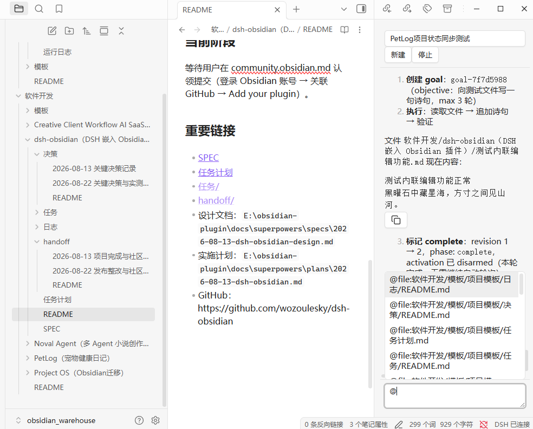Create a new note with pencil icon
Viewport: 533px width, 429px height.
[x=52, y=31]
